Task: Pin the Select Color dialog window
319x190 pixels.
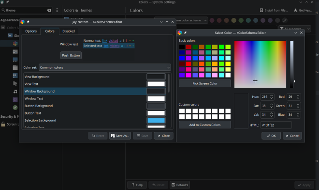Action: [x=185, y=32]
